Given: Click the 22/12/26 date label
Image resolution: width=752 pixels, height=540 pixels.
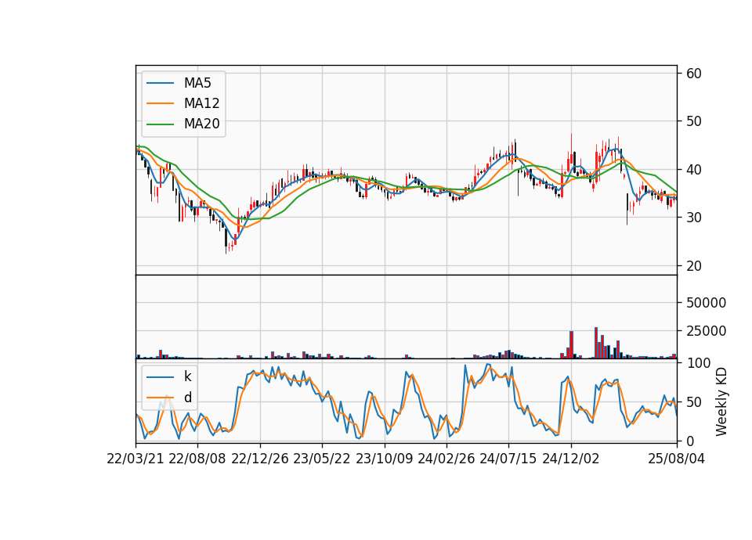Looking at the screenshot, I should tap(260, 459).
